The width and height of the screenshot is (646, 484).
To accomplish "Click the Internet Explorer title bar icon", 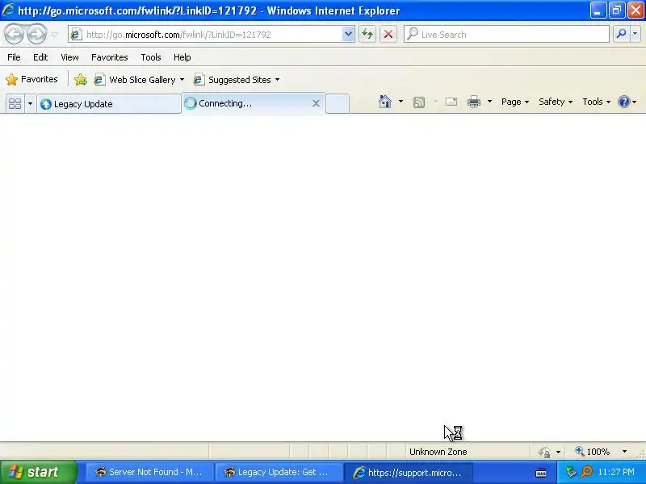I will [x=8, y=10].
